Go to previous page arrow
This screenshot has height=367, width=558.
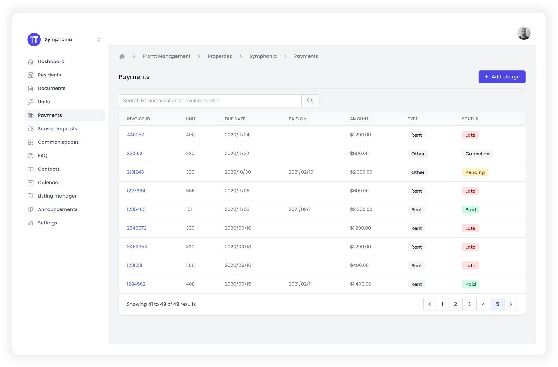(x=430, y=304)
